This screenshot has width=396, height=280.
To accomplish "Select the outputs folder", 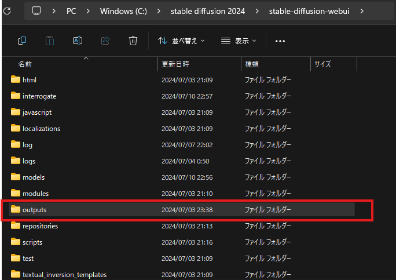I will click(34, 209).
